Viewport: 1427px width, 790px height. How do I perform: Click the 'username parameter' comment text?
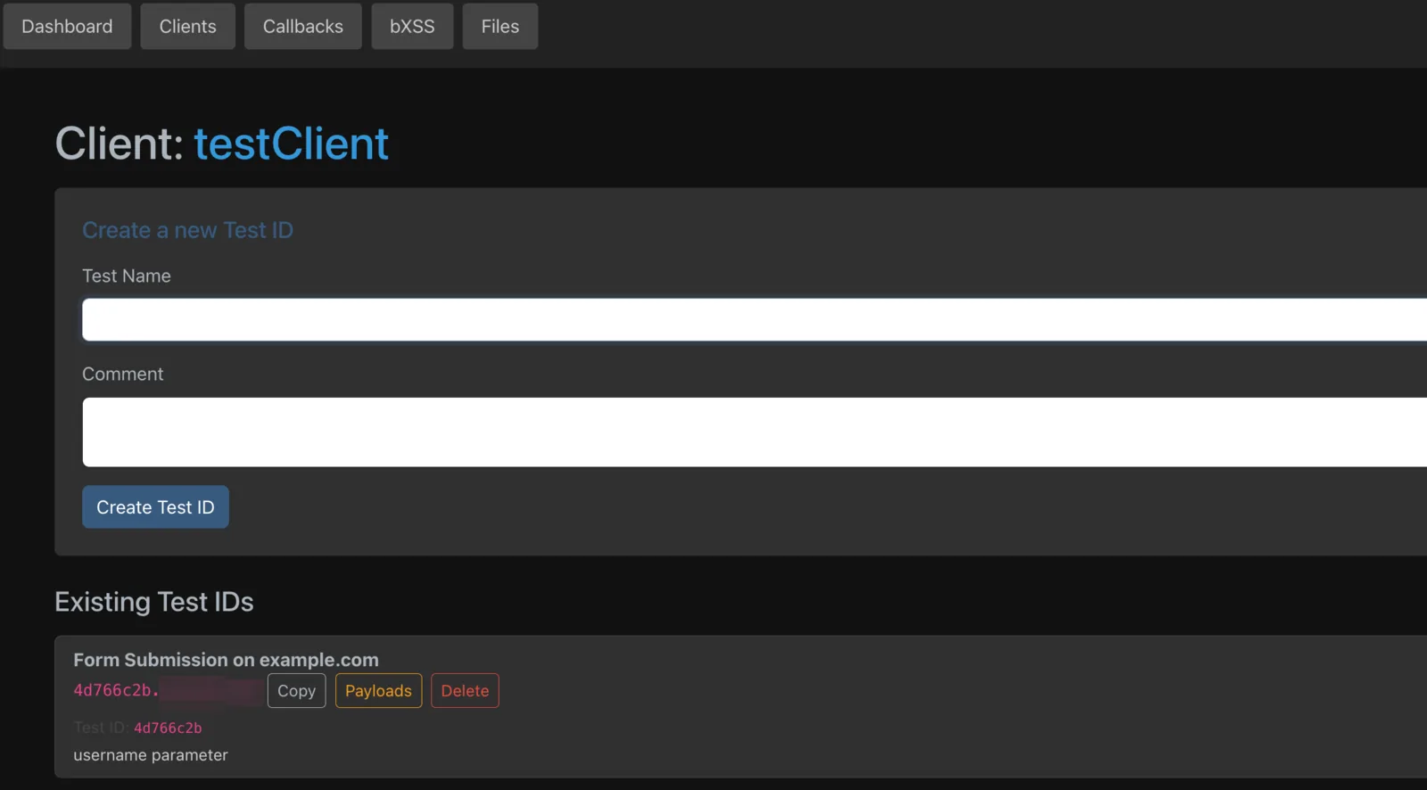(151, 755)
